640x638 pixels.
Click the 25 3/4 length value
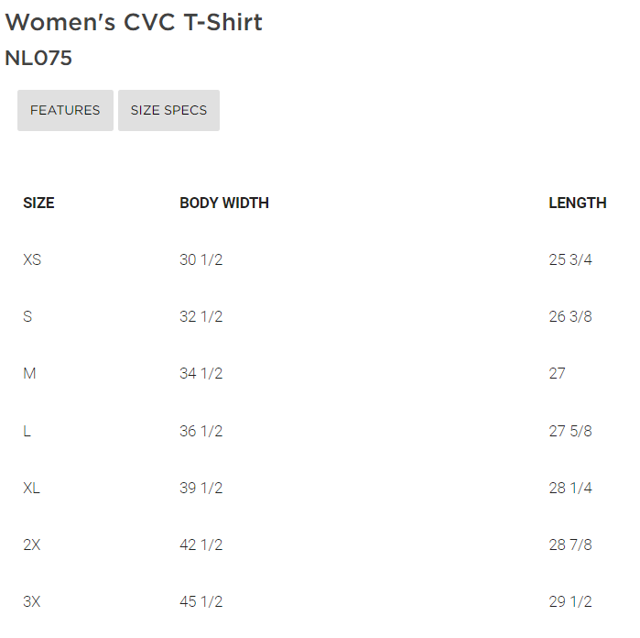pyautogui.click(x=570, y=259)
